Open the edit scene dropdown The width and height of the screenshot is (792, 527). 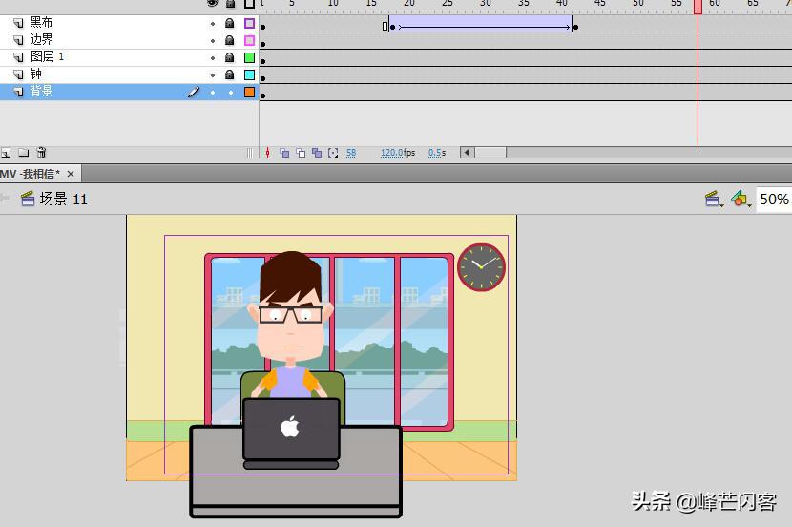714,200
